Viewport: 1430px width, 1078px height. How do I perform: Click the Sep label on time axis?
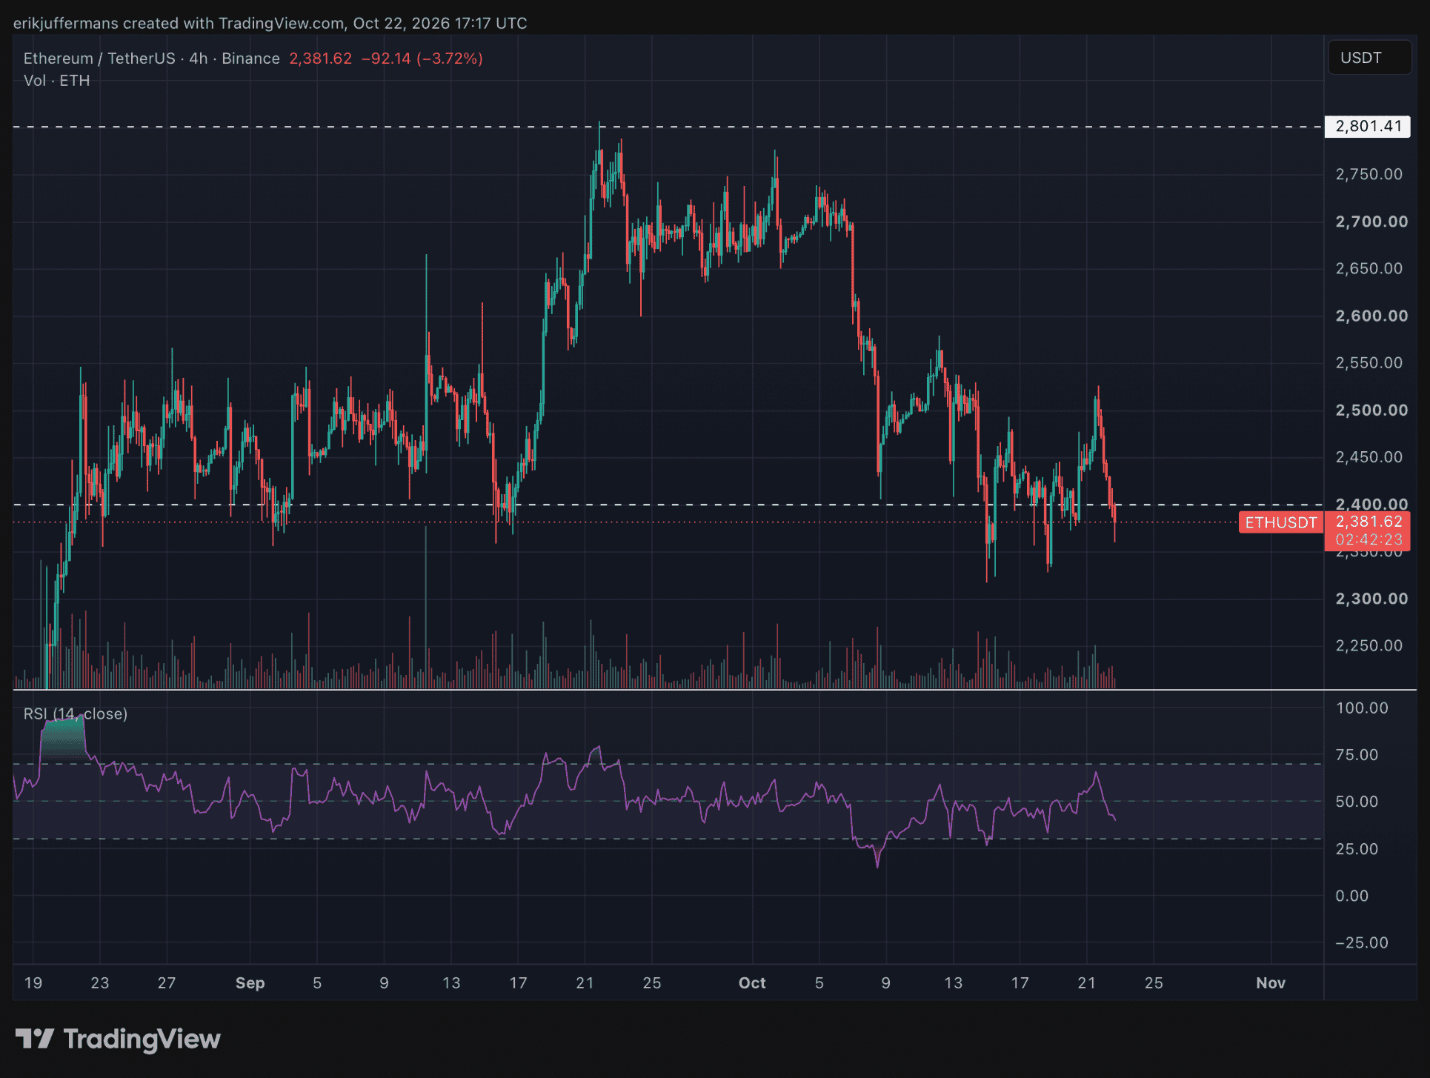click(x=250, y=983)
